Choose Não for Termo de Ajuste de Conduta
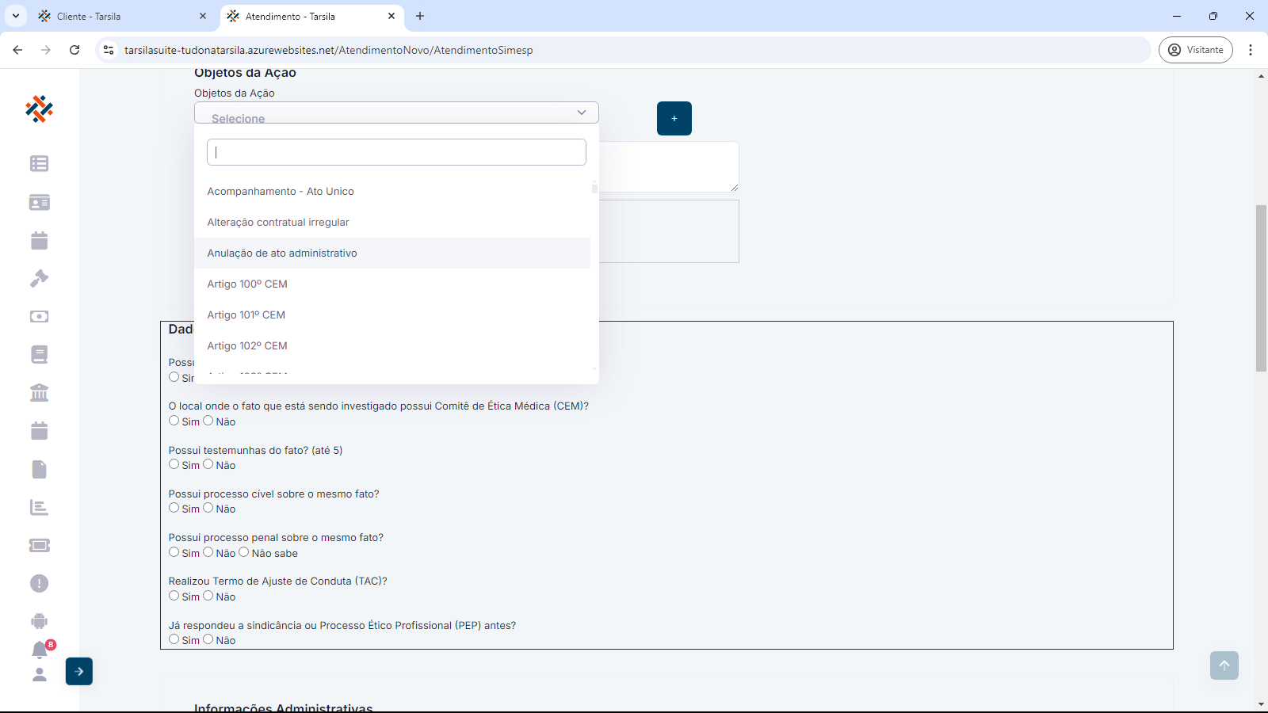 pyautogui.click(x=208, y=596)
